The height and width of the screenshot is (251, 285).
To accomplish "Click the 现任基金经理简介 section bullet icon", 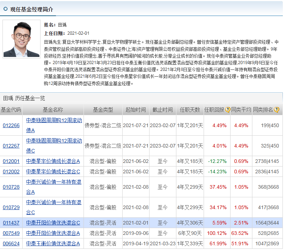I will click(6, 9).
